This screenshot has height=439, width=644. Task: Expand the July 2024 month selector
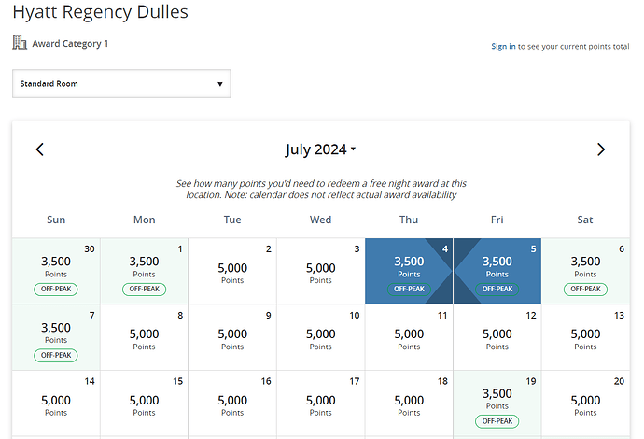pos(321,149)
